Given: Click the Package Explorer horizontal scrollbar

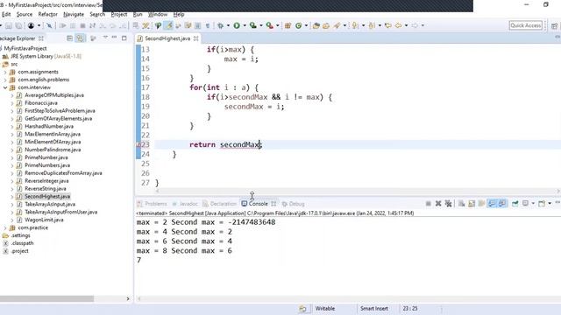Looking at the screenshot, I should click(46, 298).
